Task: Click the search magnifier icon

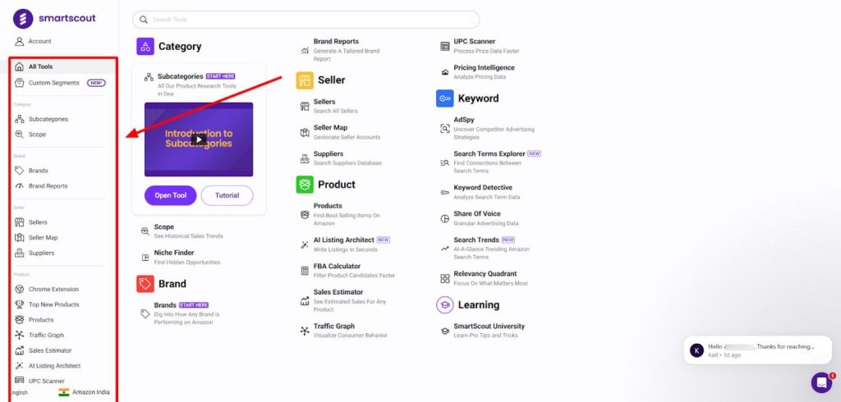Action: [x=143, y=20]
